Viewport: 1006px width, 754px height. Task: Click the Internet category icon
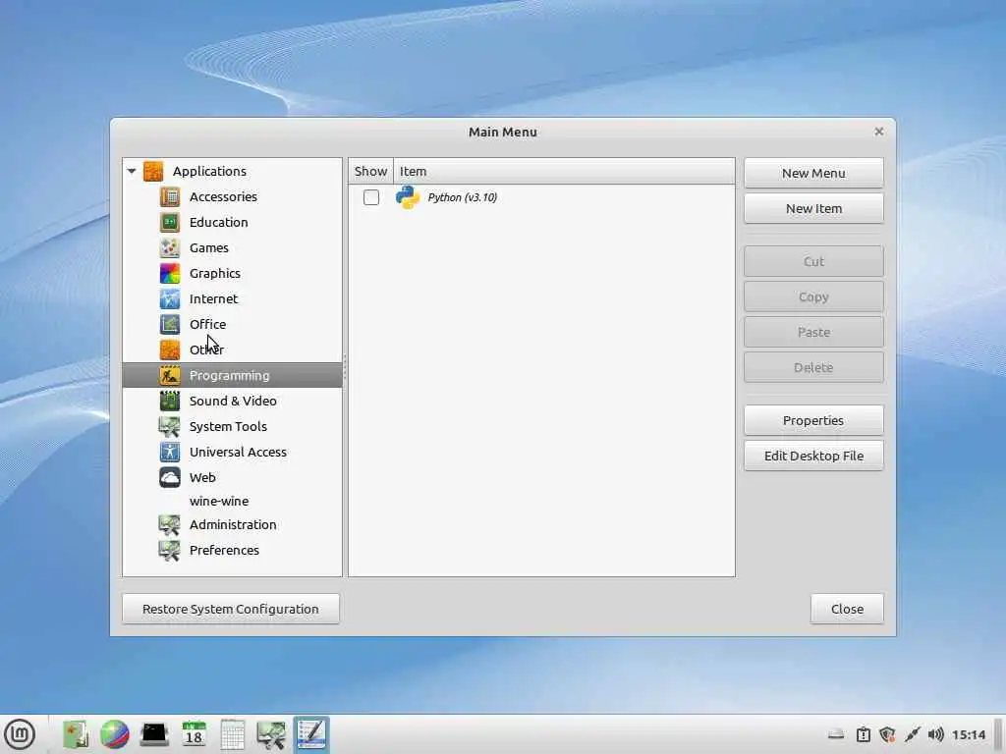point(169,298)
